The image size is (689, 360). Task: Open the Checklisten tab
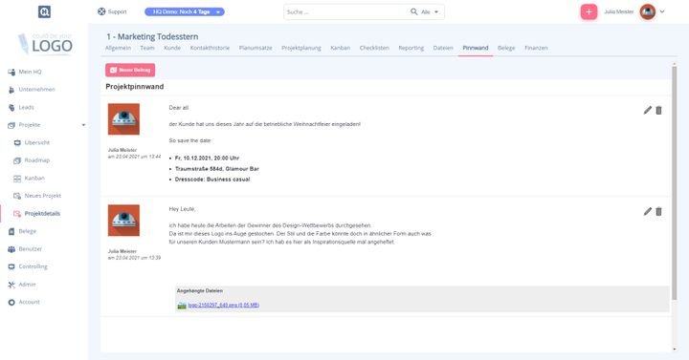(x=374, y=48)
